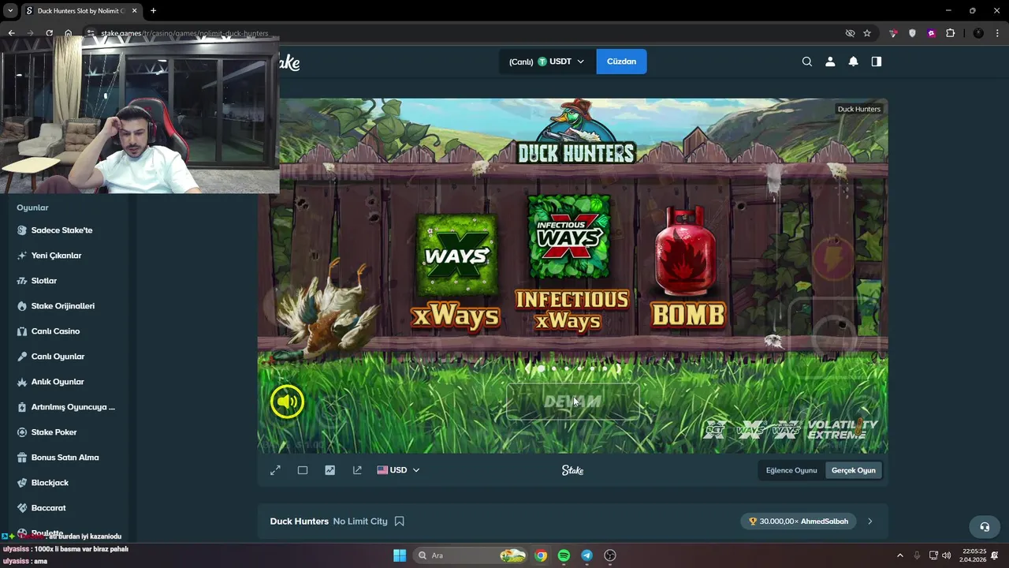The width and height of the screenshot is (1009, 568).
Task: Open the USD display currency dropdown
Action: tap(398, 470)
